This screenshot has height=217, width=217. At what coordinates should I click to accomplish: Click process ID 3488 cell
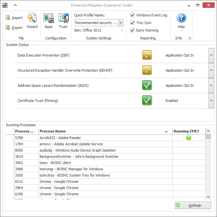click(x=26, y=169)
